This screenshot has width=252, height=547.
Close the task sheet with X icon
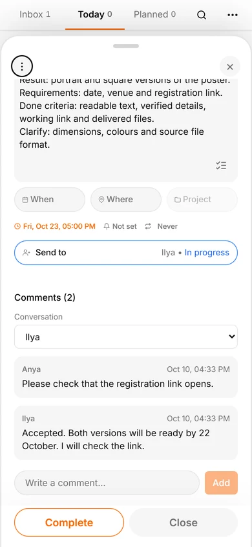[230, 67]
